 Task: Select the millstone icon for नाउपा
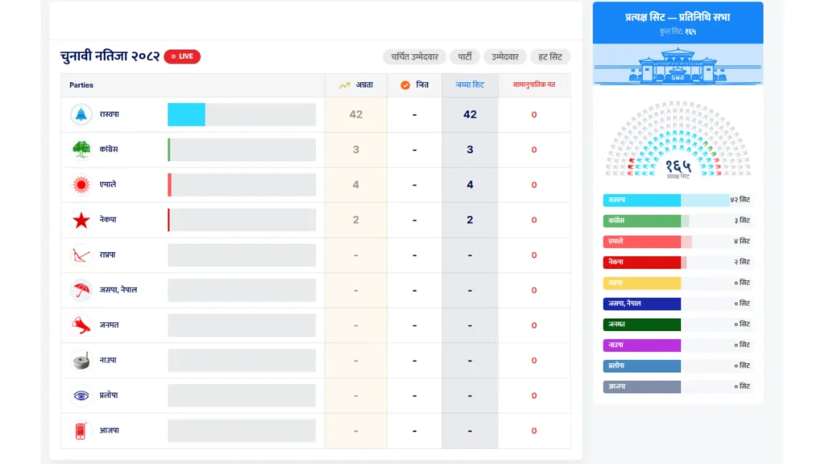(81, 361)
